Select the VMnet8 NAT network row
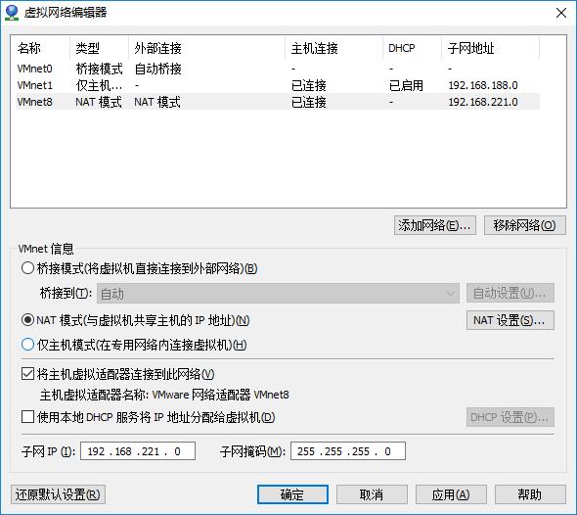 pos(278,102)
